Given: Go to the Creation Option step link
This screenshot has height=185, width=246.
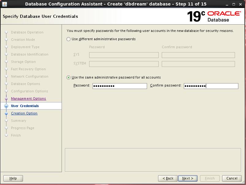Looking at the screenshot, I should click(24, 113).
